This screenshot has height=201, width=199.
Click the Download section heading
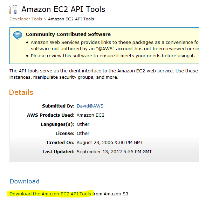click(25, 181)
